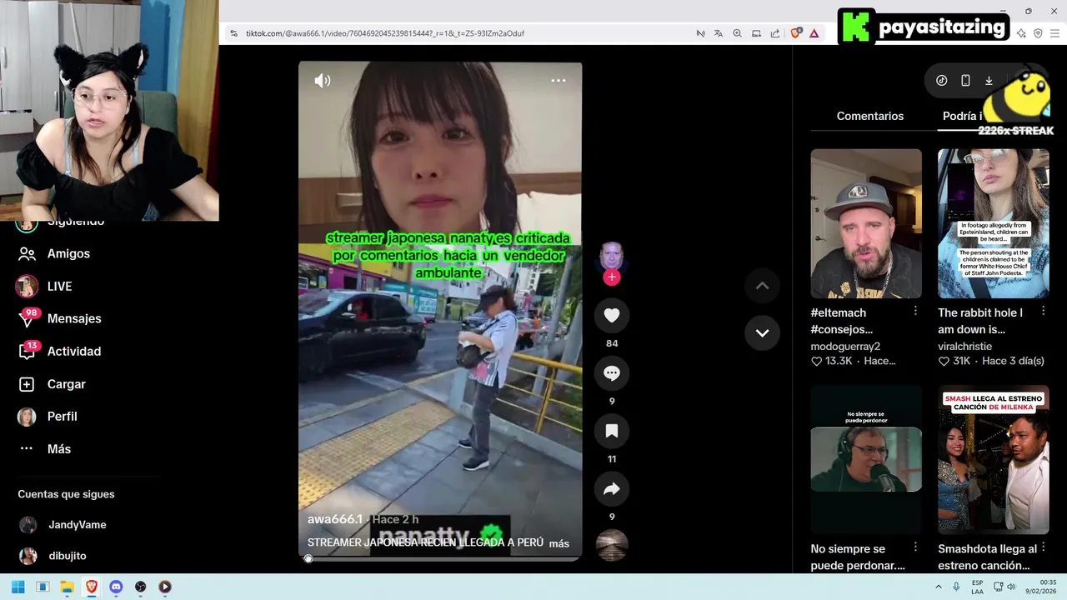Open more options for the 'Smashdota llega al' video
The image size is (1067, 600).
pyautogui.click(x=1043, y=547)
